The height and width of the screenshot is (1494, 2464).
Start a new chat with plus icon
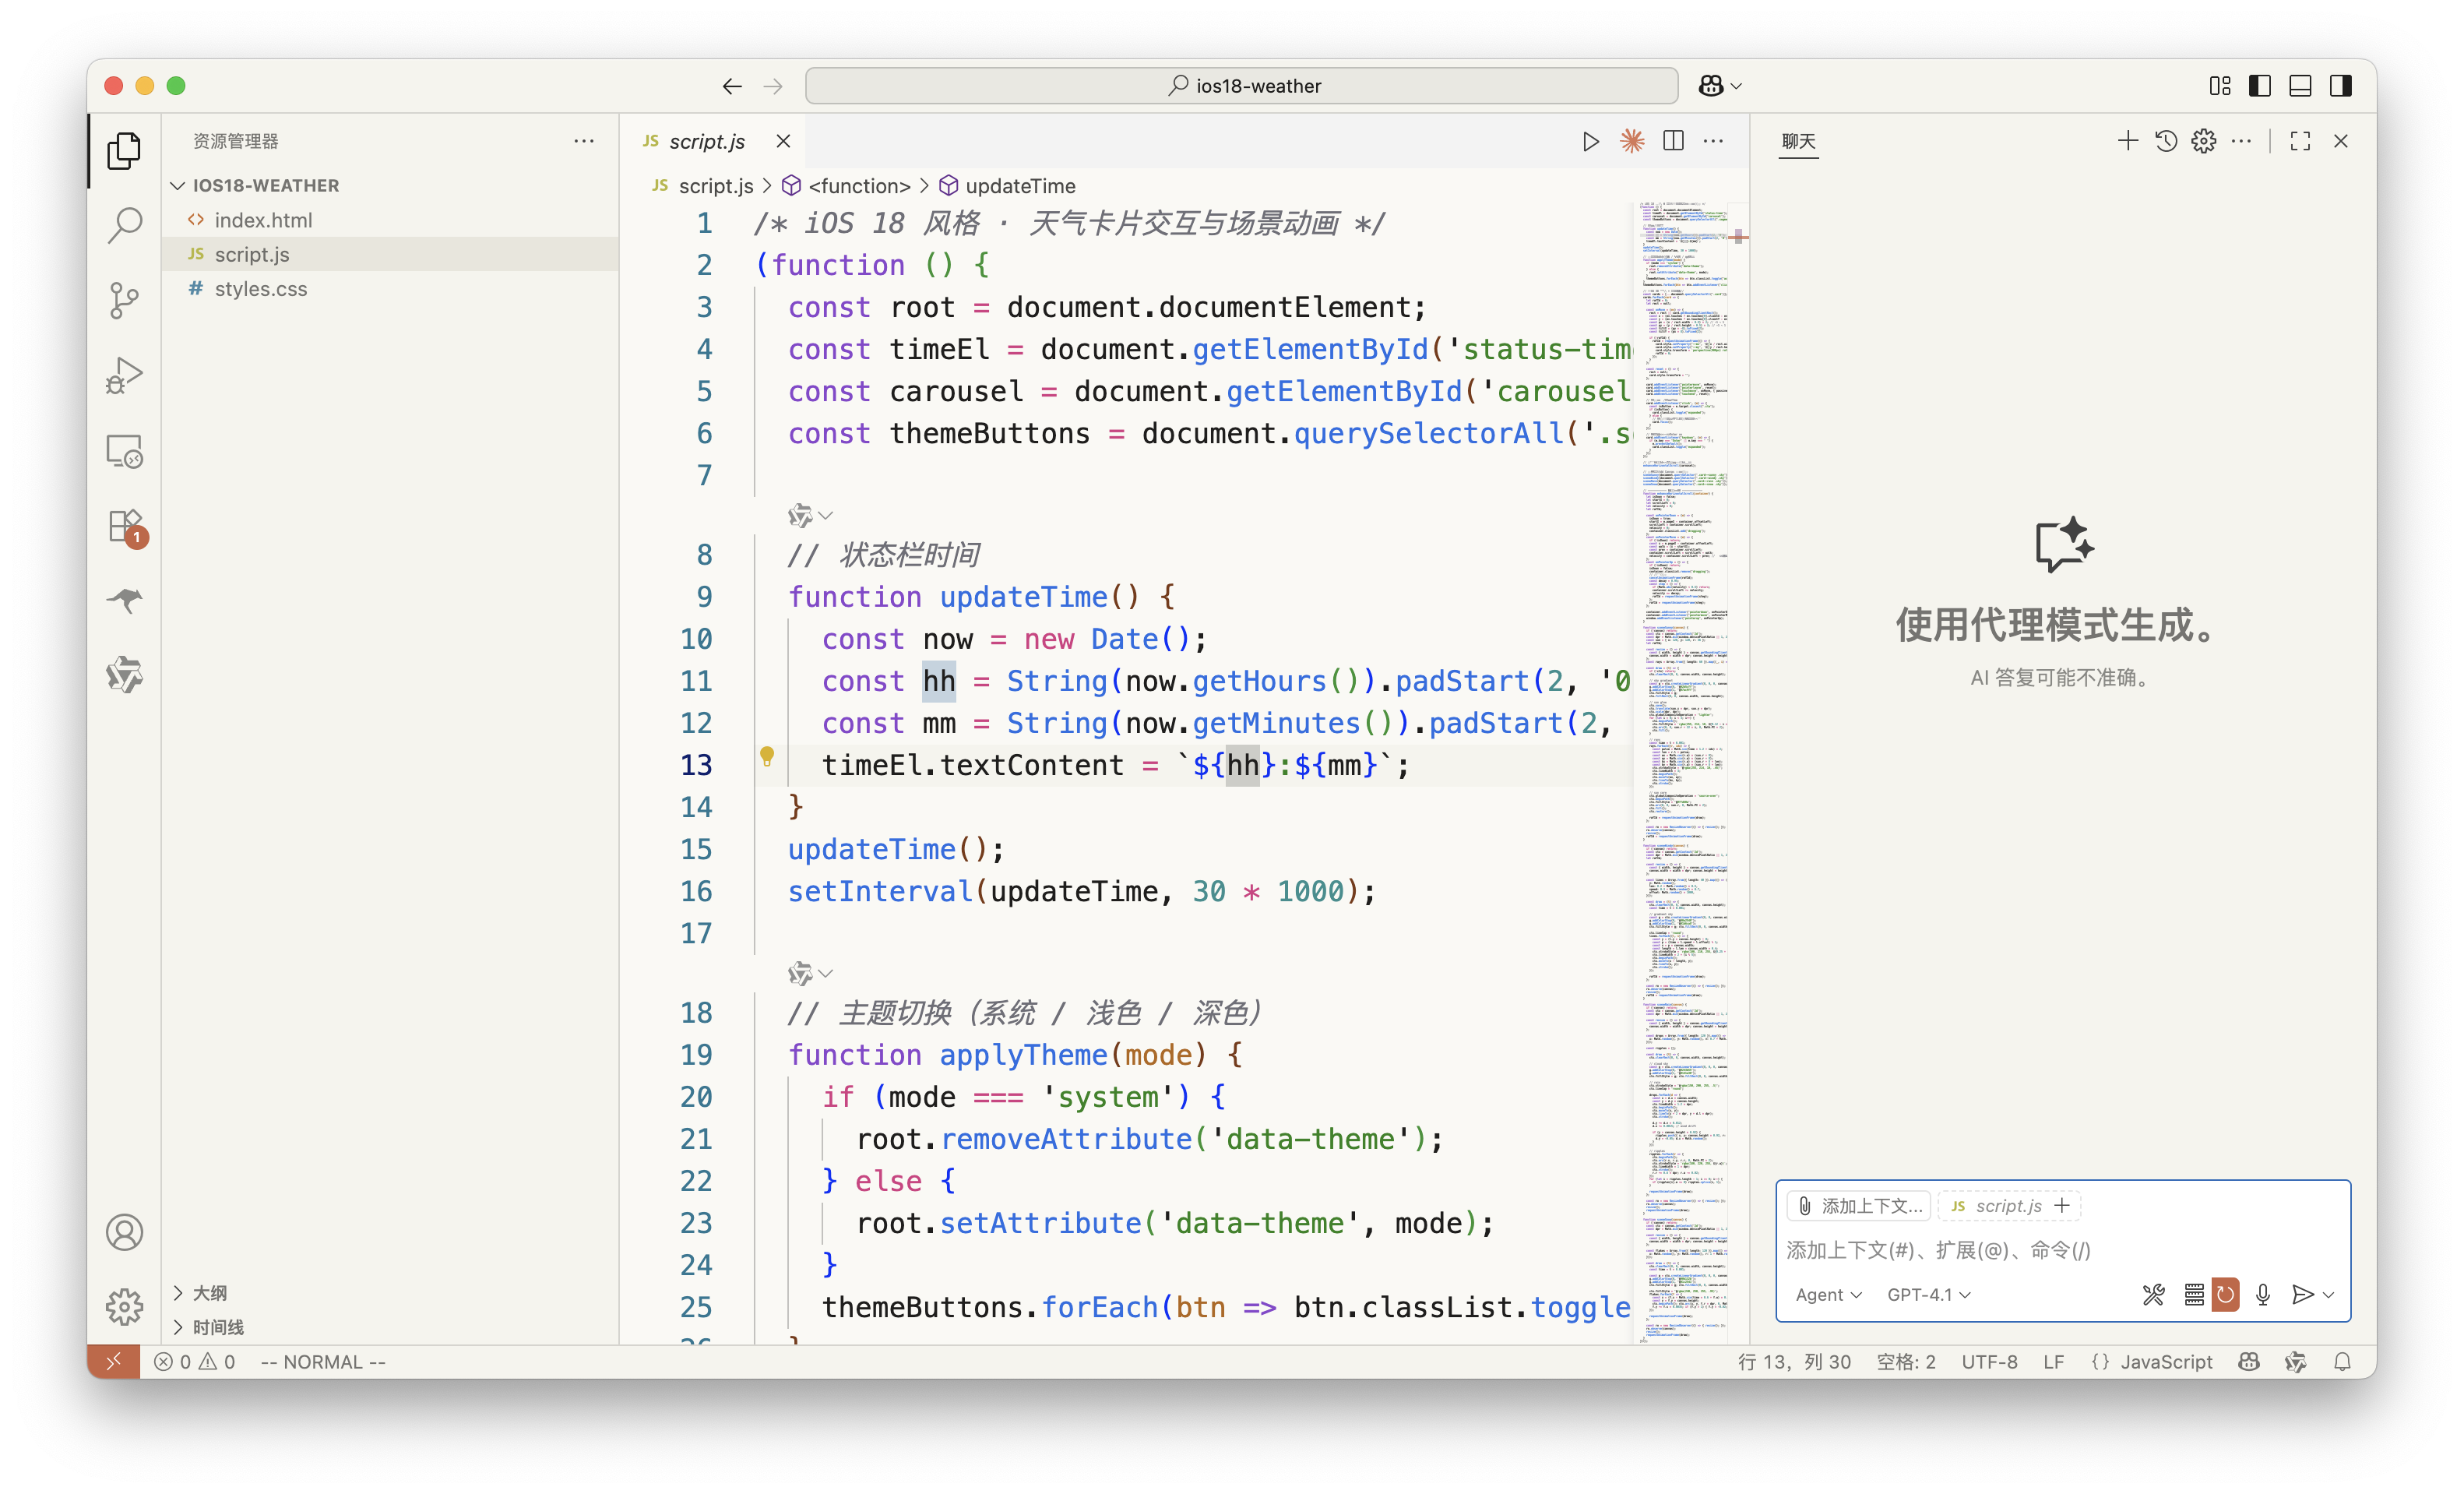(x=2127, y=141)
